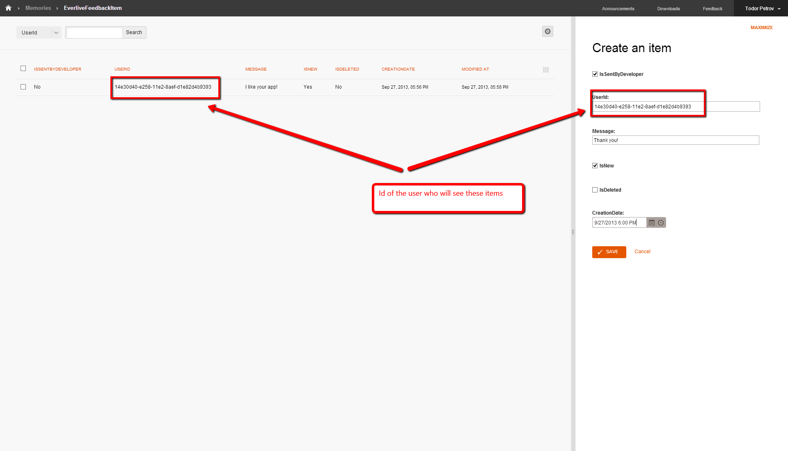The height and width of the screenshot is (451, 788).
Task: Click the column chooser icon
Action: 545,70
